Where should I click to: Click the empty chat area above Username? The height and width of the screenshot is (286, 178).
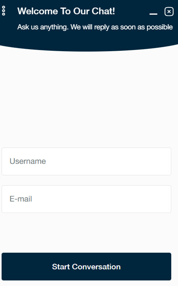[89, 98]
